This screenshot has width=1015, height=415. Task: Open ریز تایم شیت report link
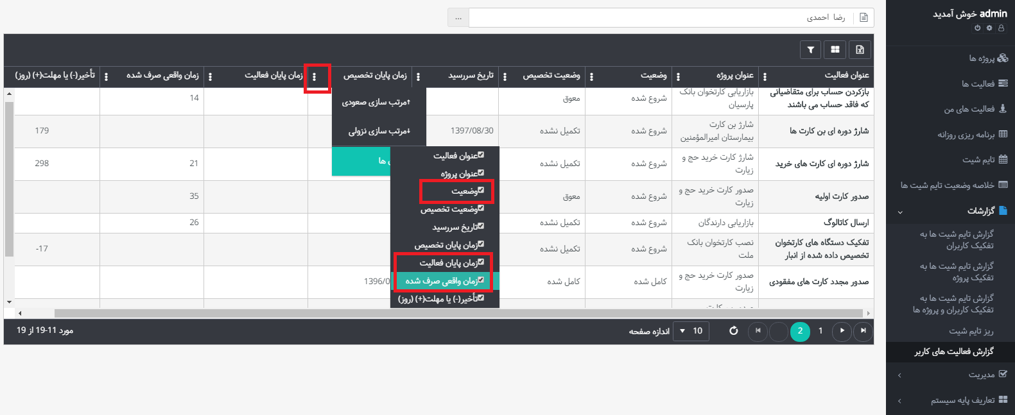pos(971,331)
